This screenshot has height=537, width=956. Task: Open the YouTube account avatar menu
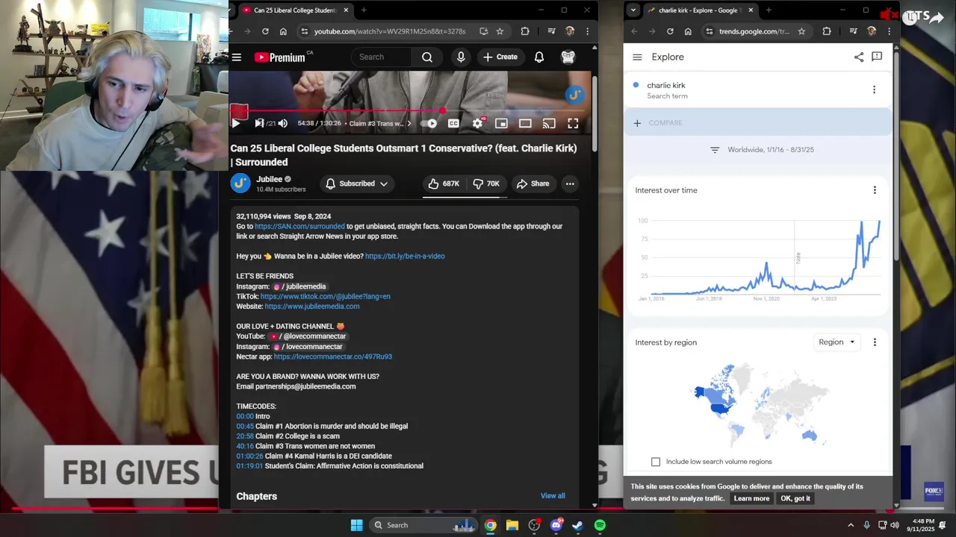(x=568, y=57)
